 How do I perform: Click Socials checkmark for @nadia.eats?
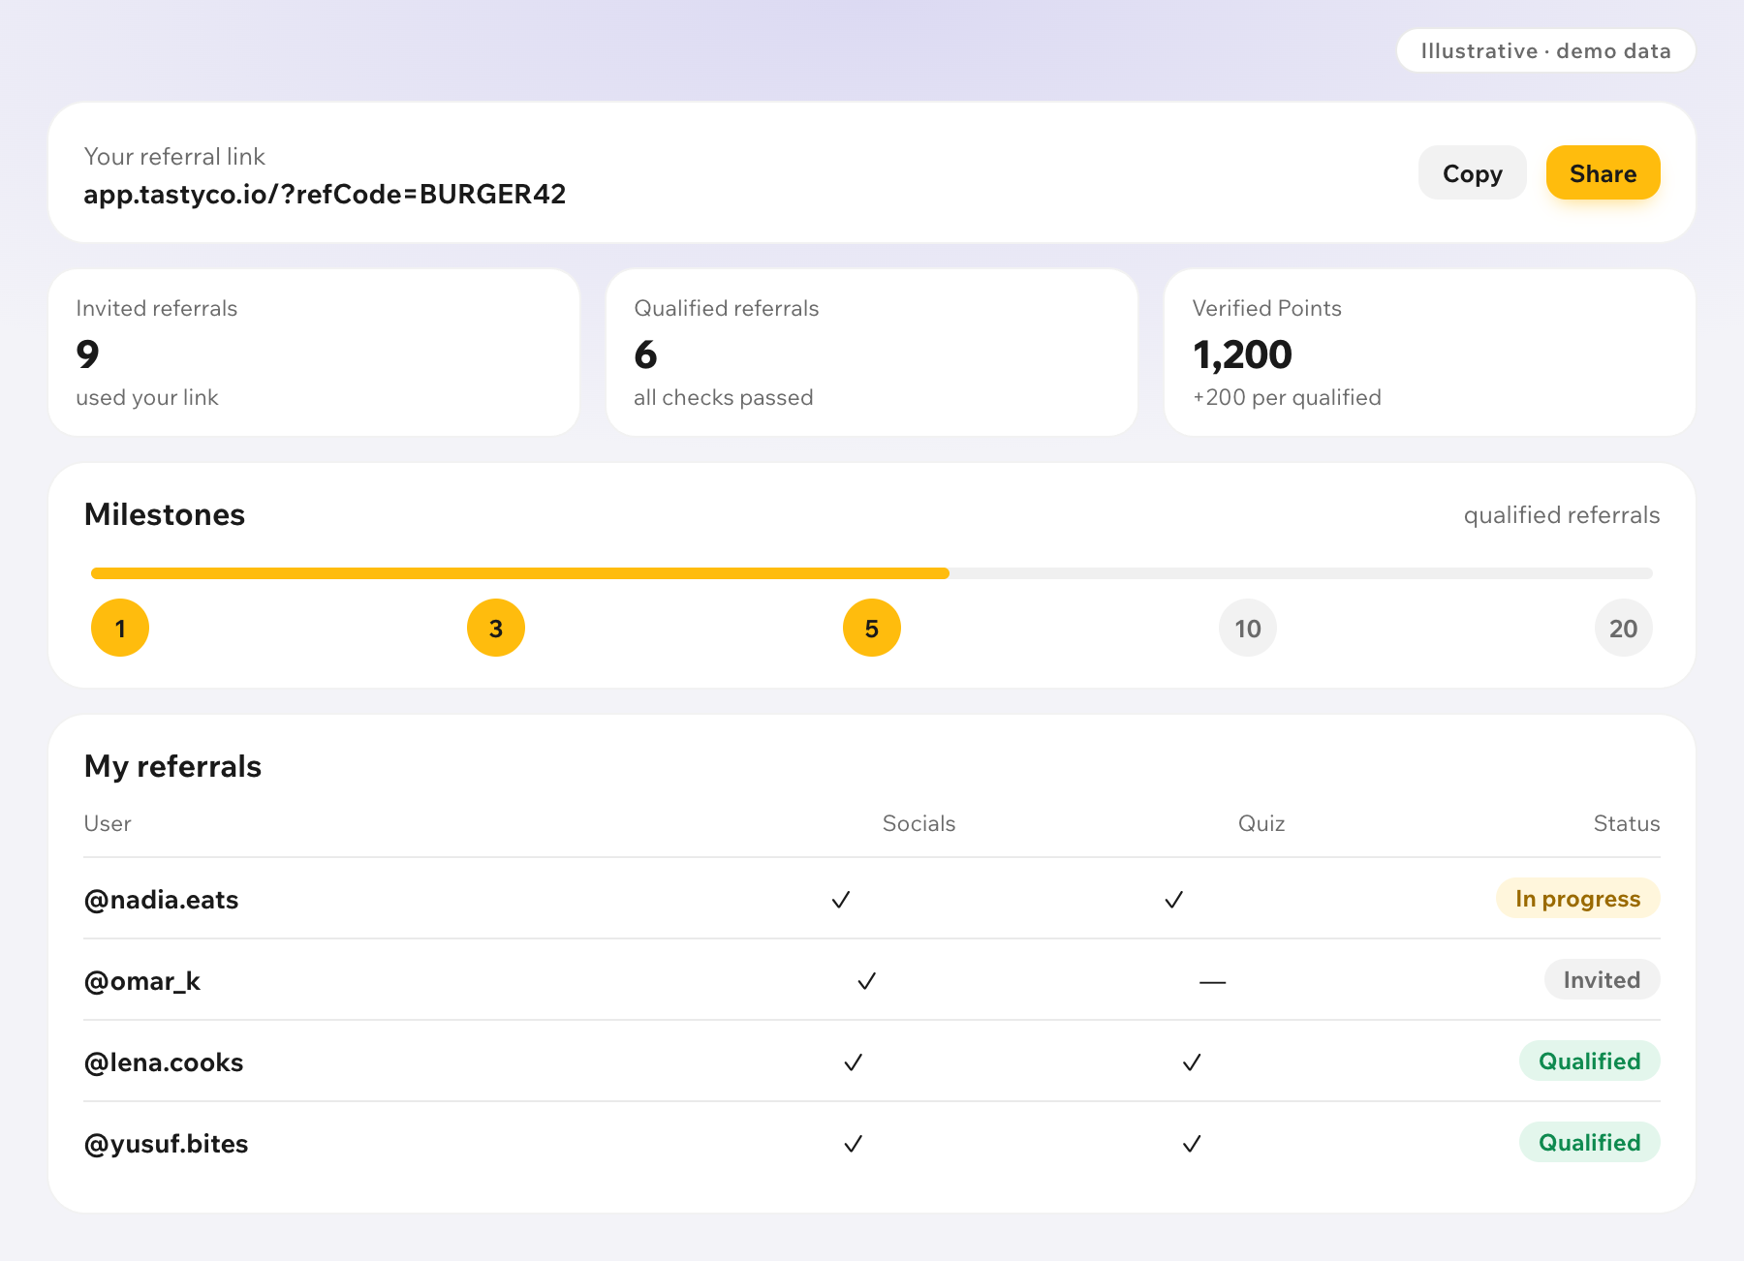click(841, 900)
